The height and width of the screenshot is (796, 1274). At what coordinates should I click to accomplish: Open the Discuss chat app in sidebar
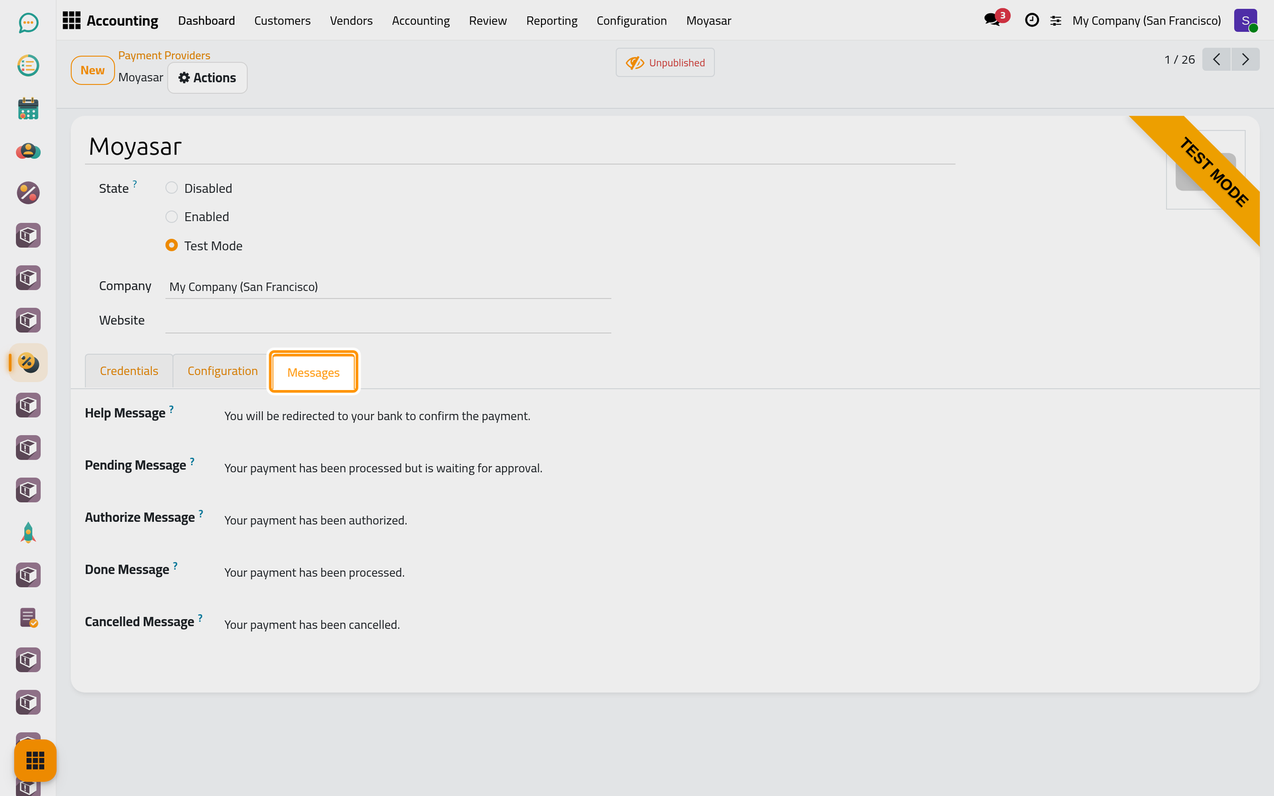pyautogui.click(x=28, y=23)
